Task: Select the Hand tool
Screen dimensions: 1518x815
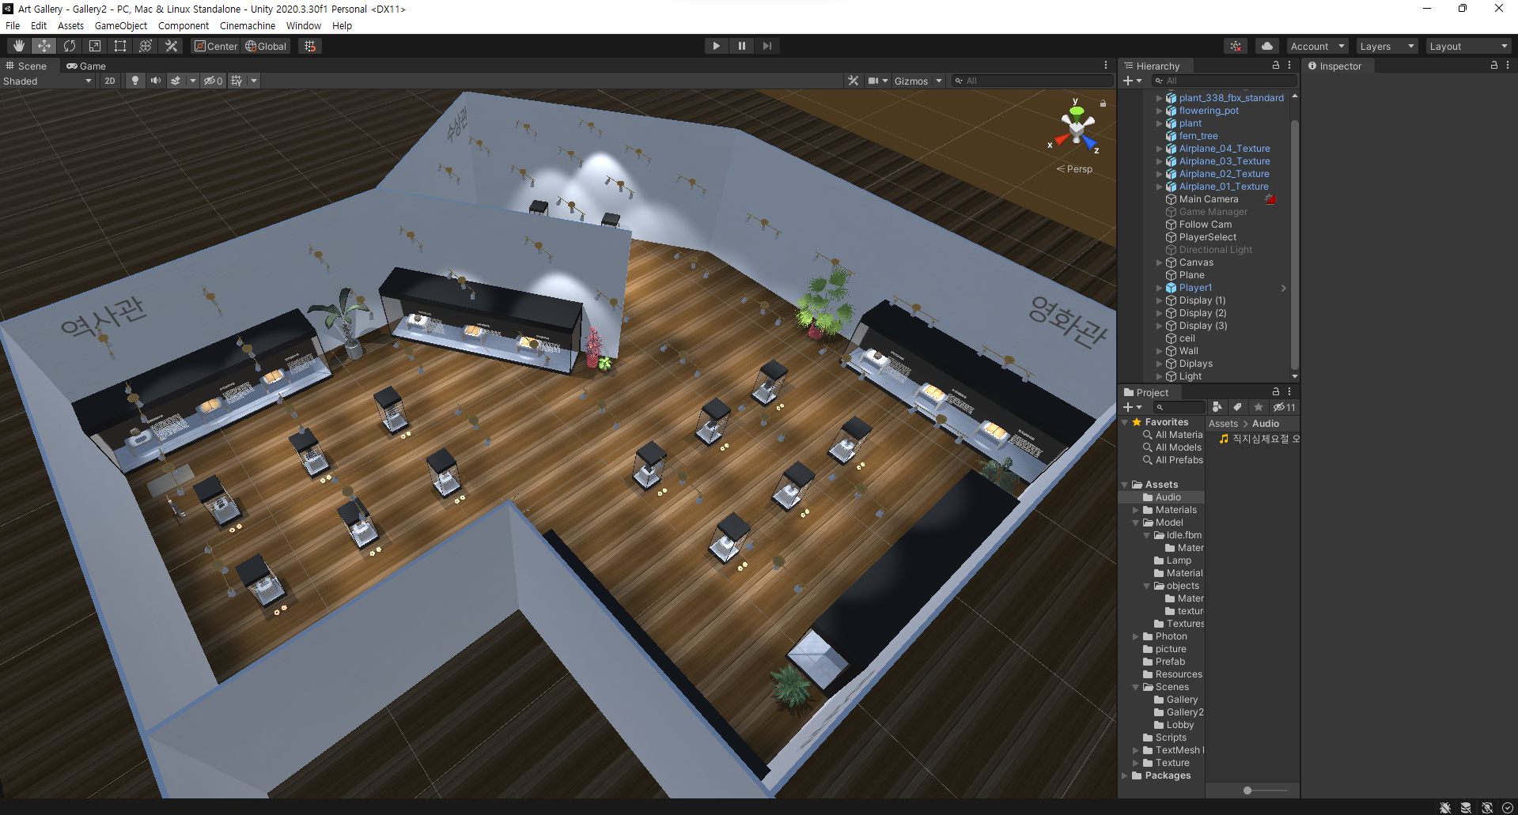Action: pos(18,46)
